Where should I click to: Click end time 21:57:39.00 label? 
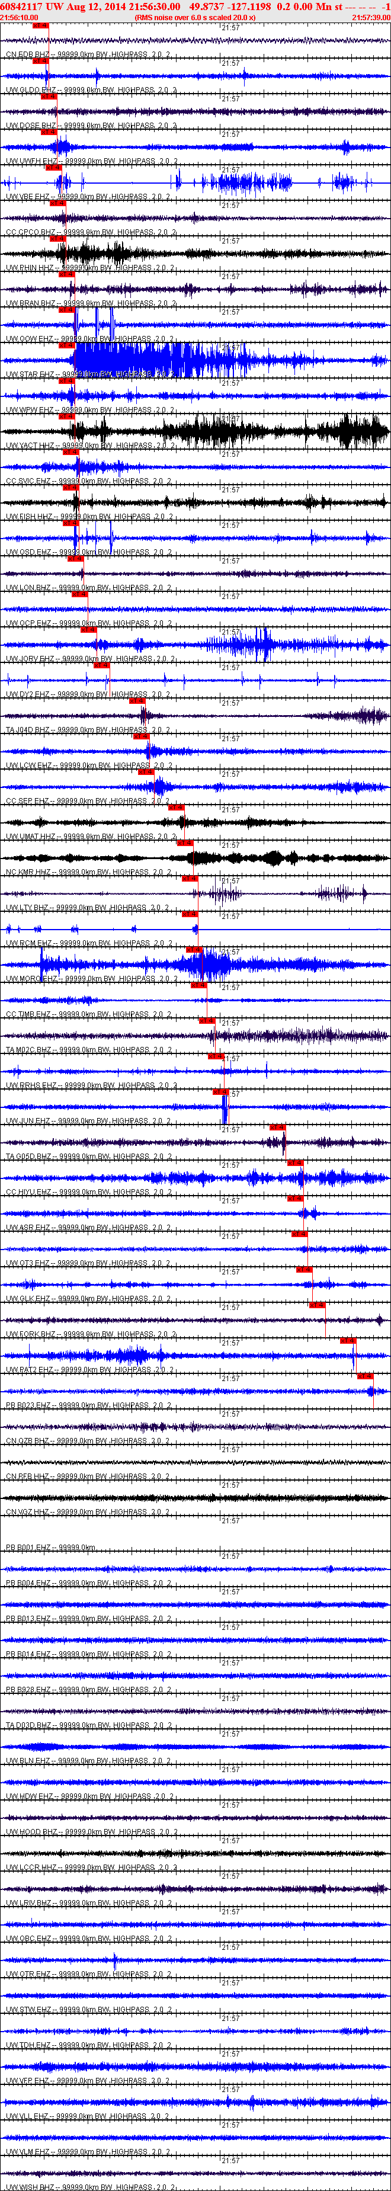click(371, 17)
